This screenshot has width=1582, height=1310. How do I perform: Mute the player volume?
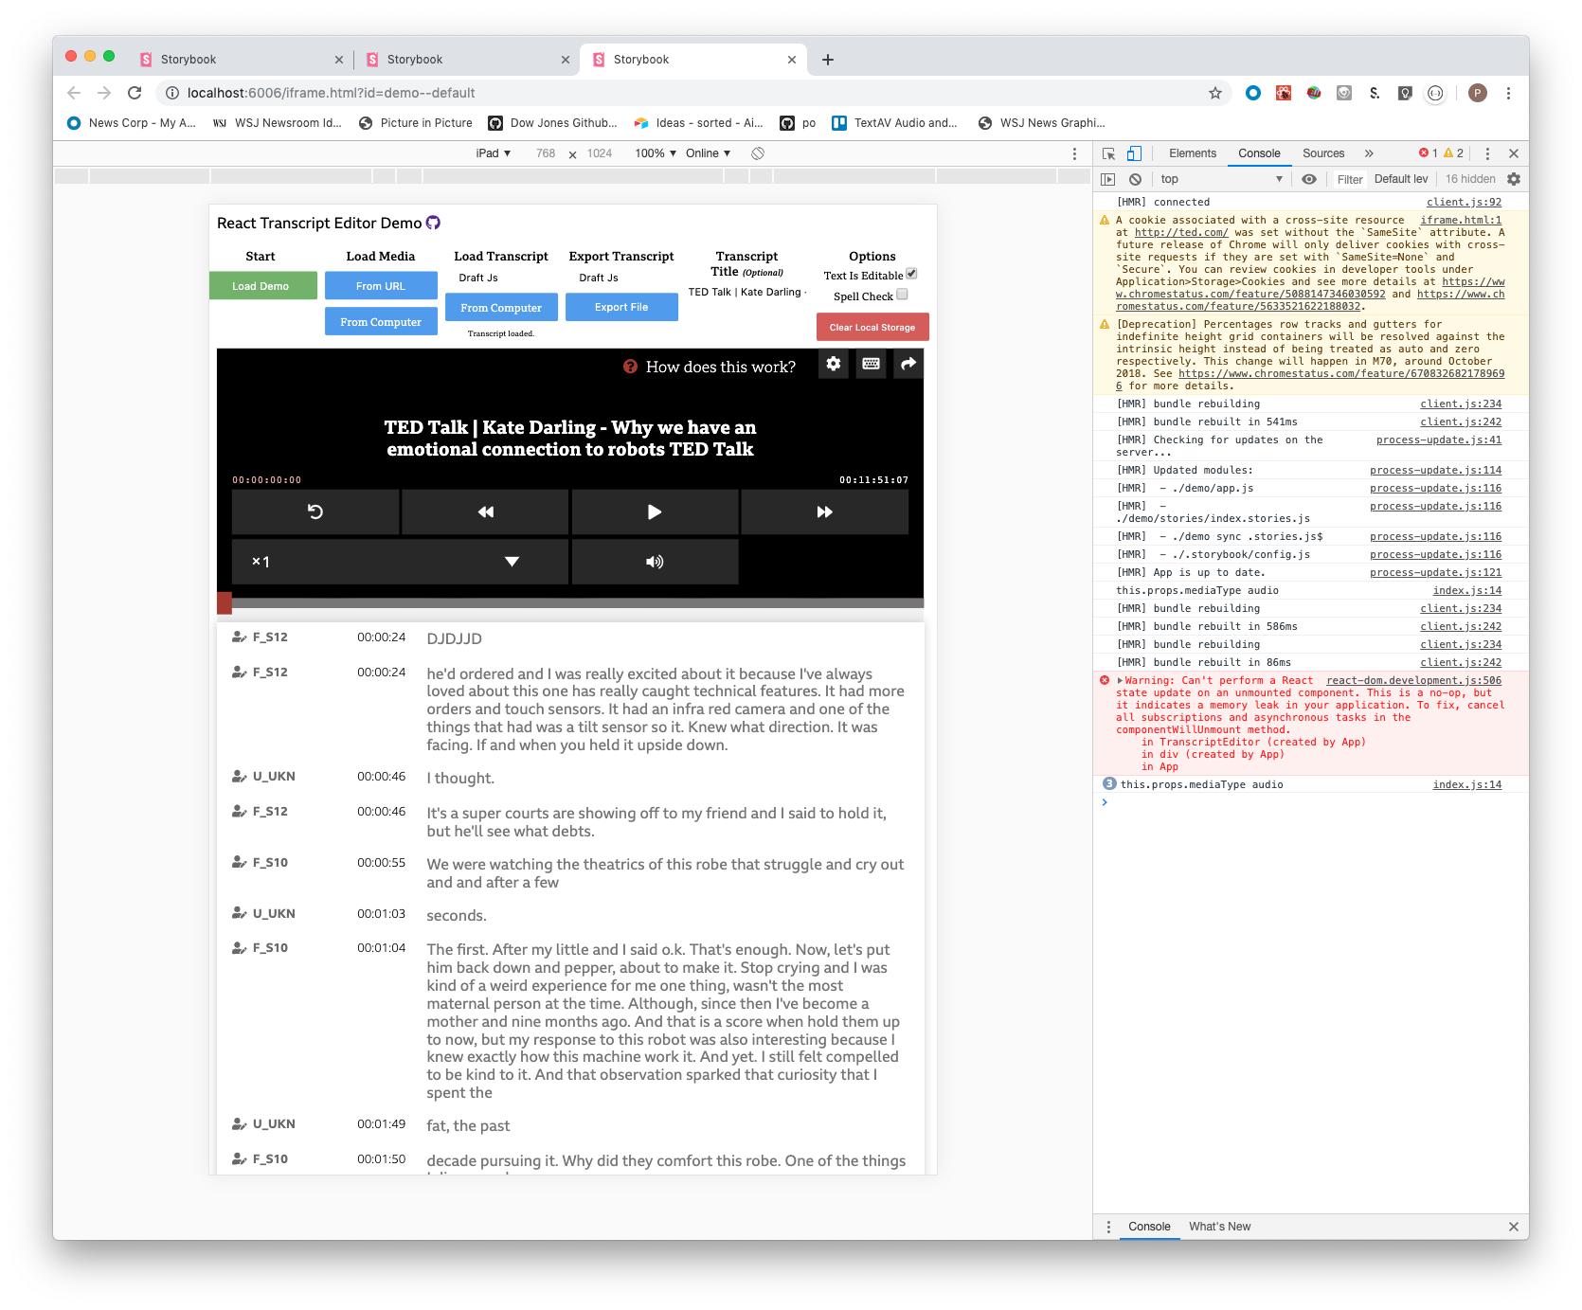[655, 562]
